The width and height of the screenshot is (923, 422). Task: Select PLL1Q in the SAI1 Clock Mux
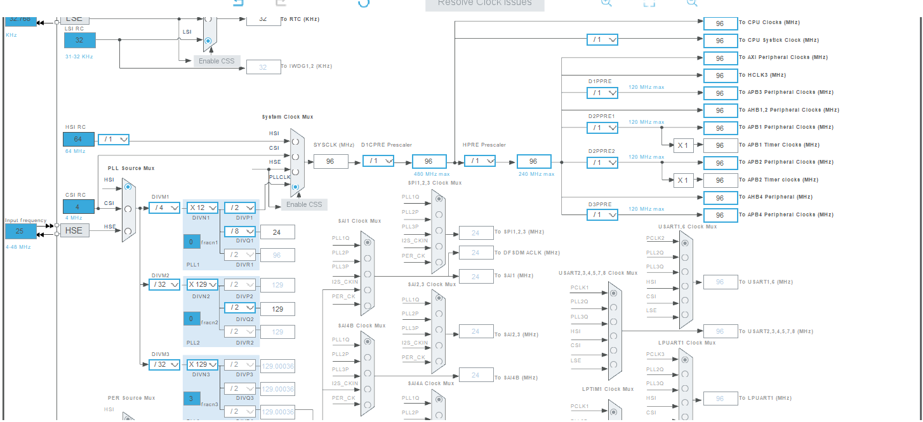point(369,242)
